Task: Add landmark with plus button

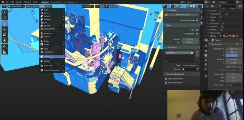Action: 197,52
